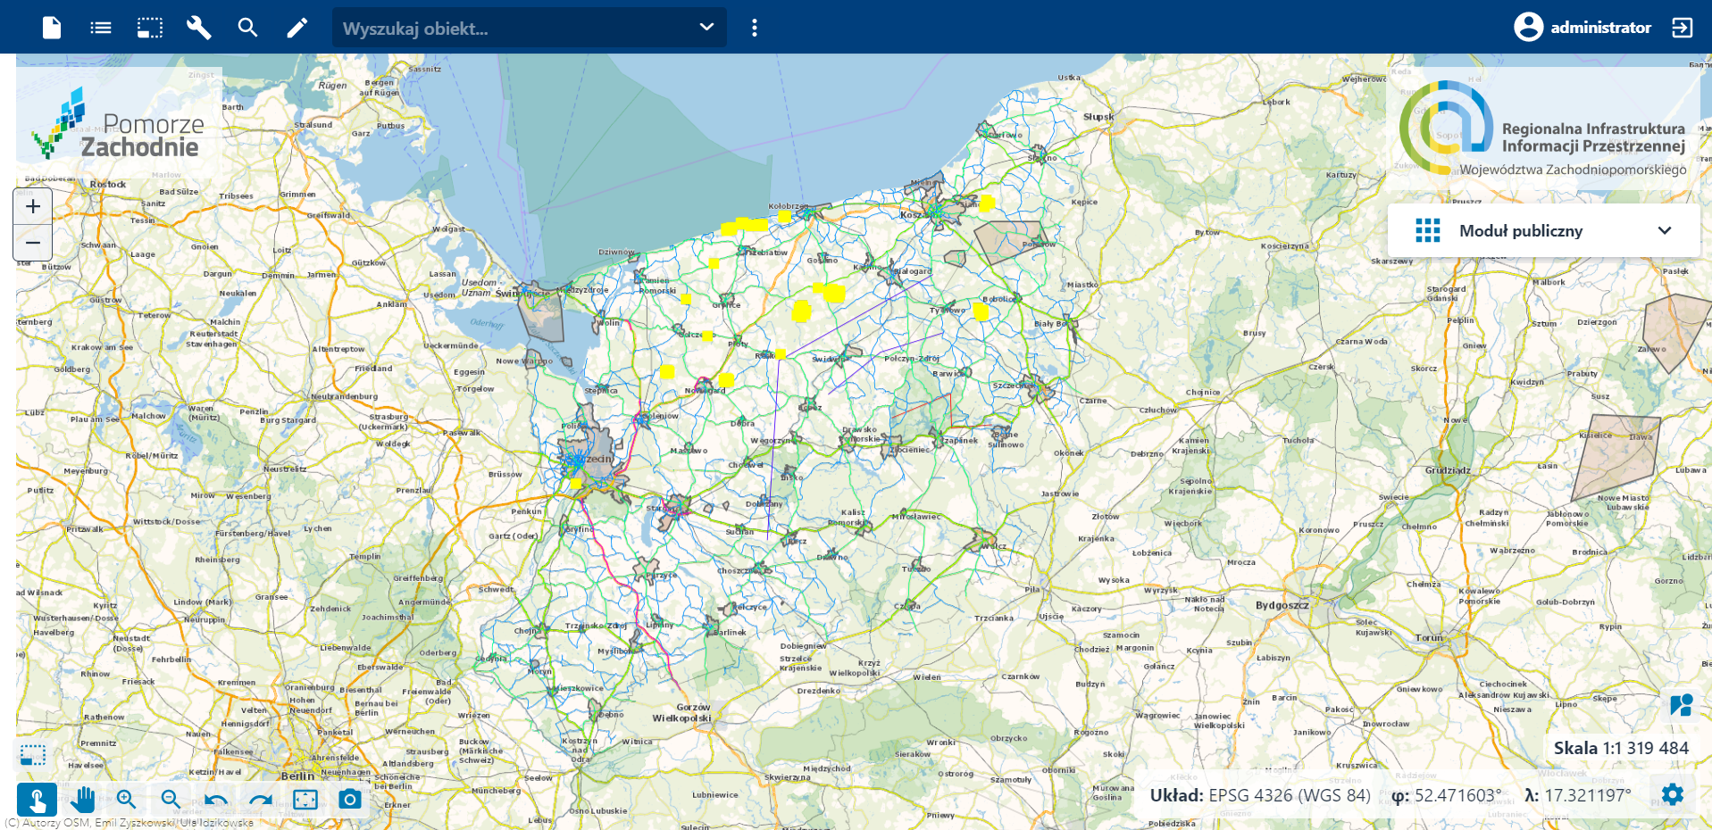
Task: Click the document icon in top toolbar
Action: coord(52,28)
